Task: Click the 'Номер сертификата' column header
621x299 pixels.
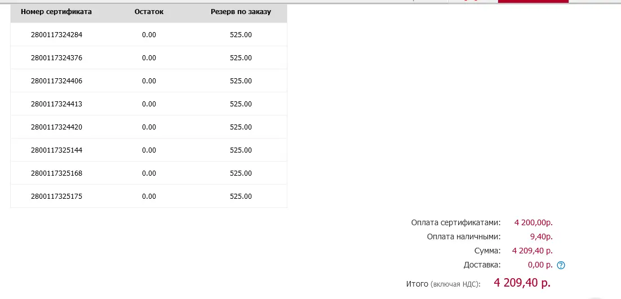Action: click(x=56, y=12)
